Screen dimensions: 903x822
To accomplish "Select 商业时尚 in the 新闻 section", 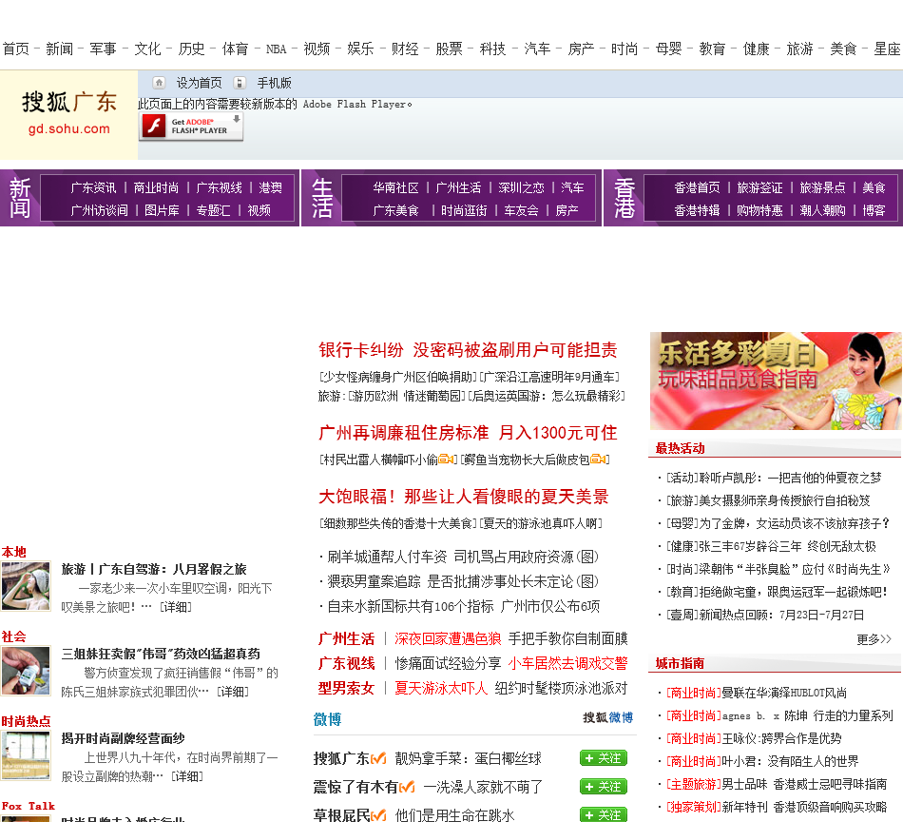I will pyautogui.click(x=156, y=188).
